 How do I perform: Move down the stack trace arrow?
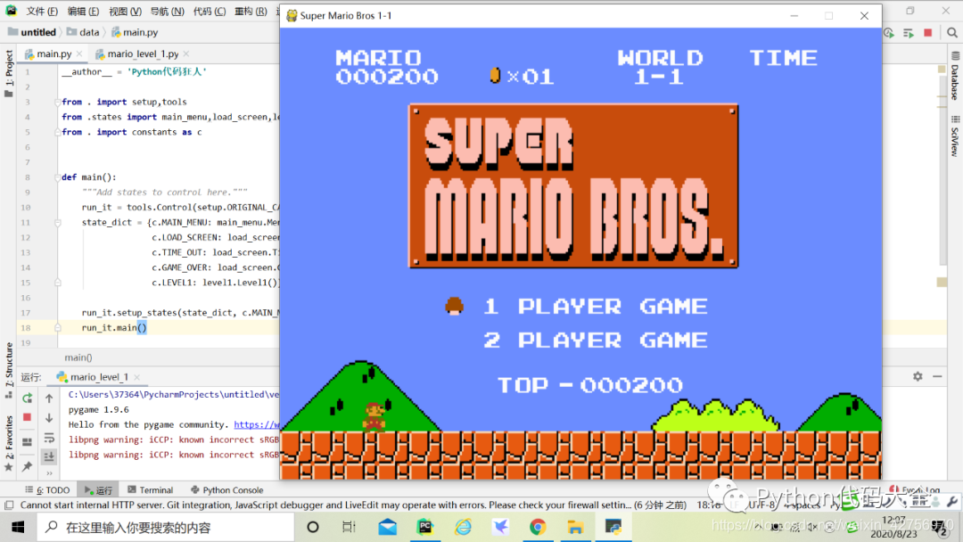click(49, 418)
